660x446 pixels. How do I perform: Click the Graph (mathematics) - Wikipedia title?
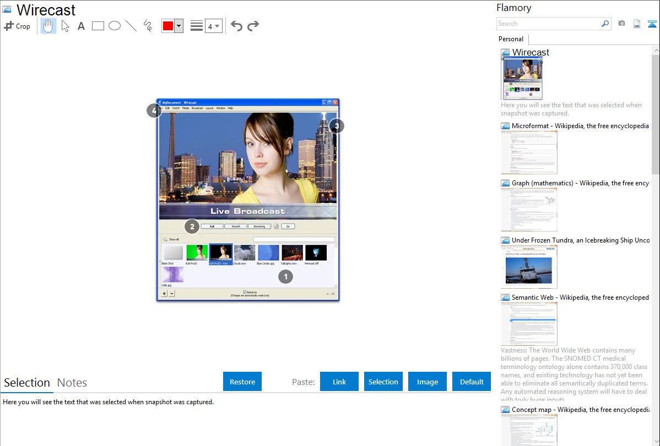pyautogui.click(x=580, y=183)
